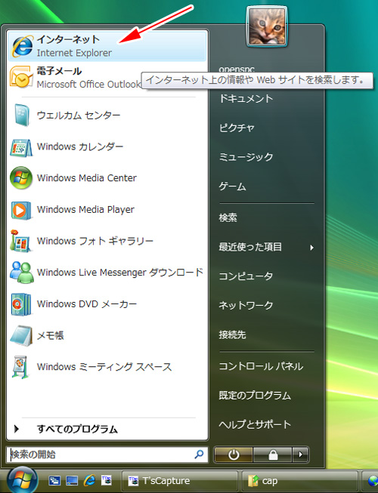Click Windows Live Messenger ダウンロード icon

(21, 272)
